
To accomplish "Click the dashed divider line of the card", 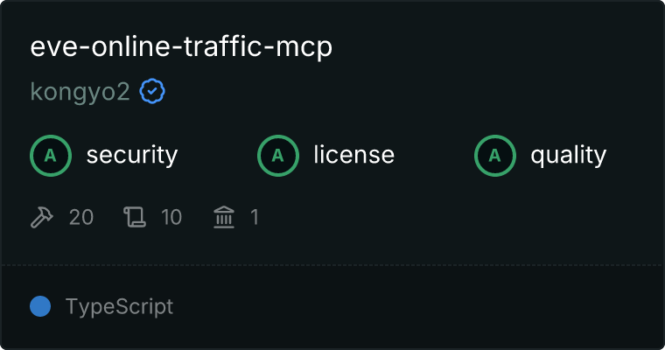I will [x=332, y=265].
